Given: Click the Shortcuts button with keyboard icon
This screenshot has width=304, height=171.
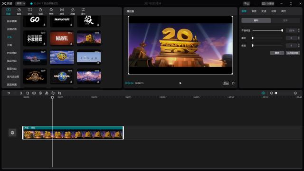Looking at the screenshot, I should [268, 3].
